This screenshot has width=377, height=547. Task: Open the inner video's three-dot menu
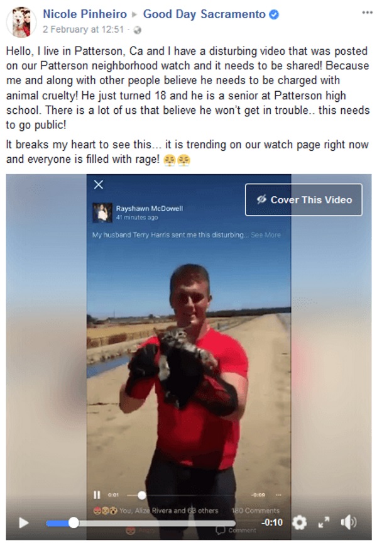pyautogui.click(x=278, y=495)
